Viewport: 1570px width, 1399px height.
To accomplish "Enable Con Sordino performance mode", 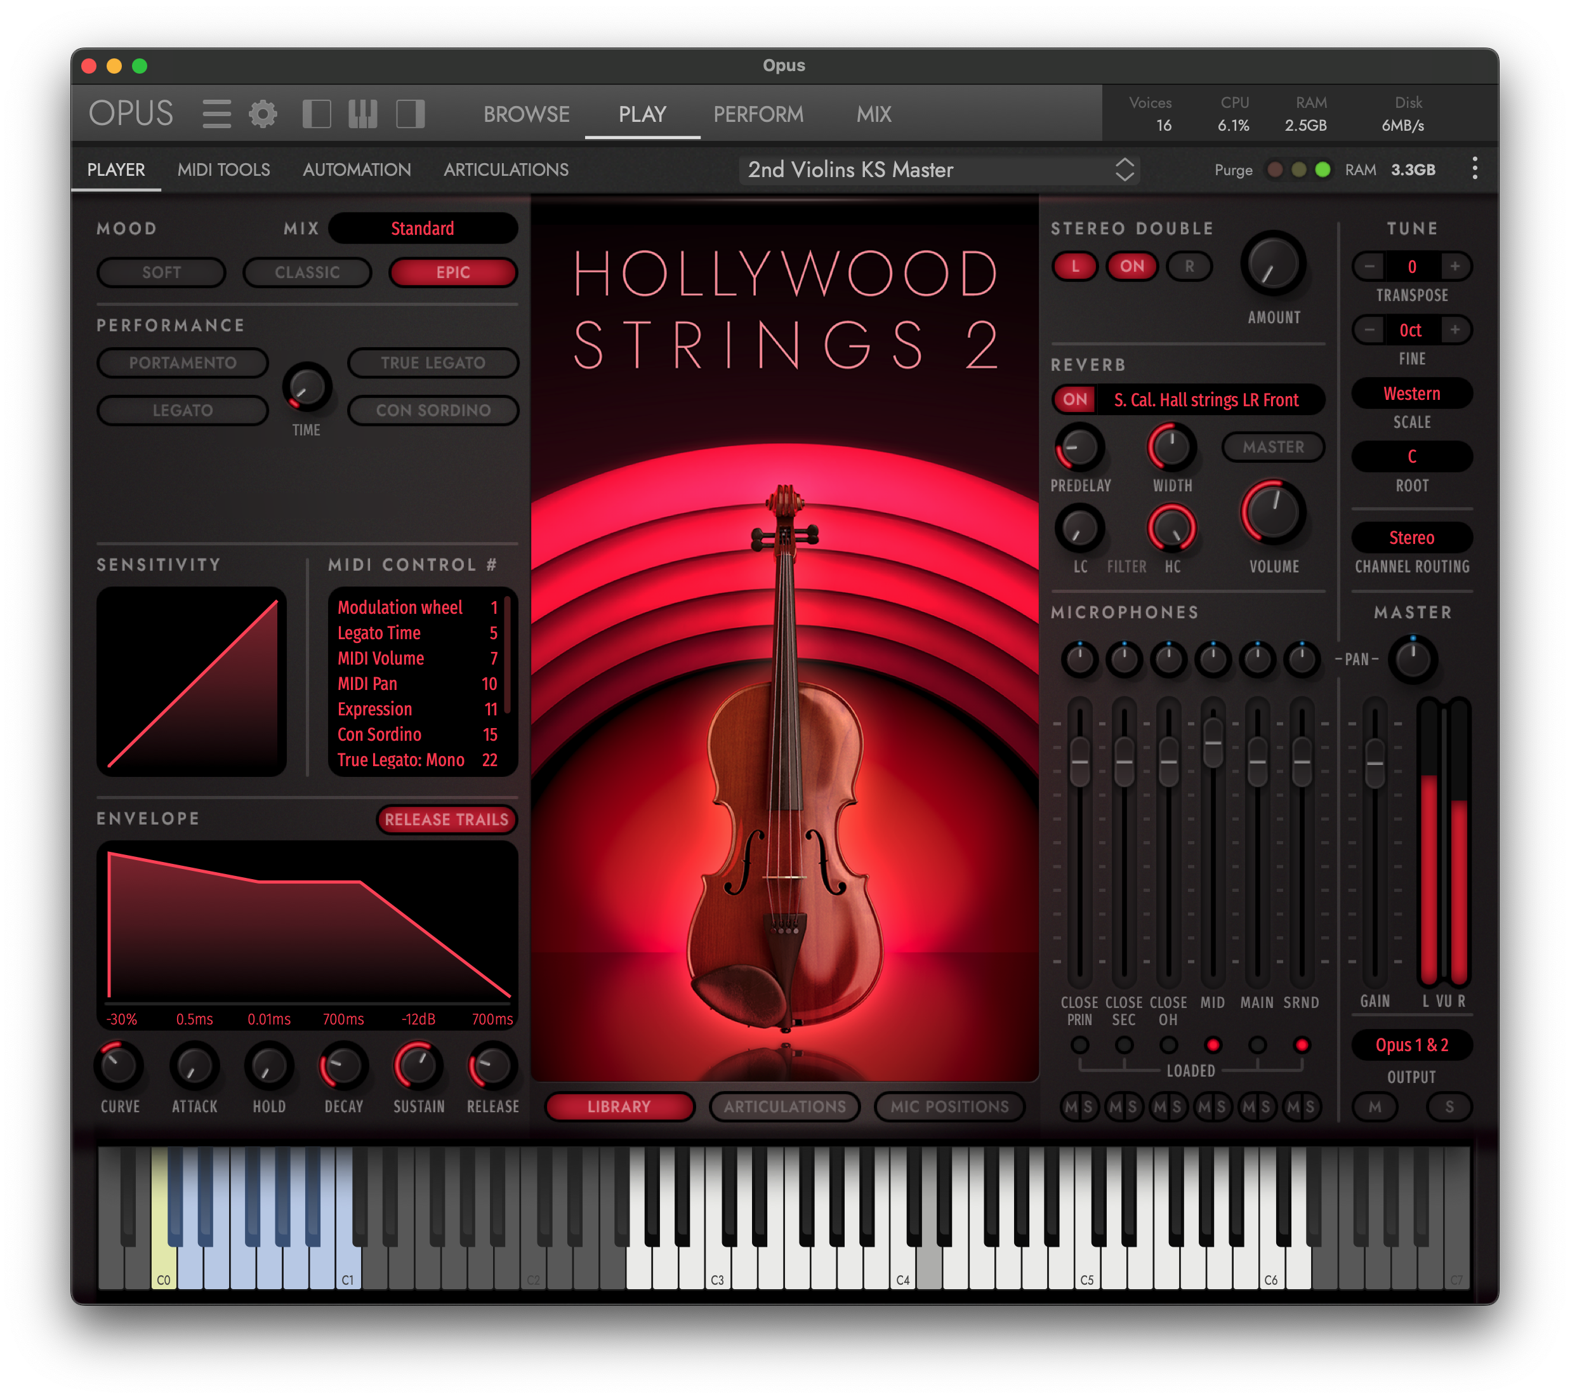I will [433, 411].
